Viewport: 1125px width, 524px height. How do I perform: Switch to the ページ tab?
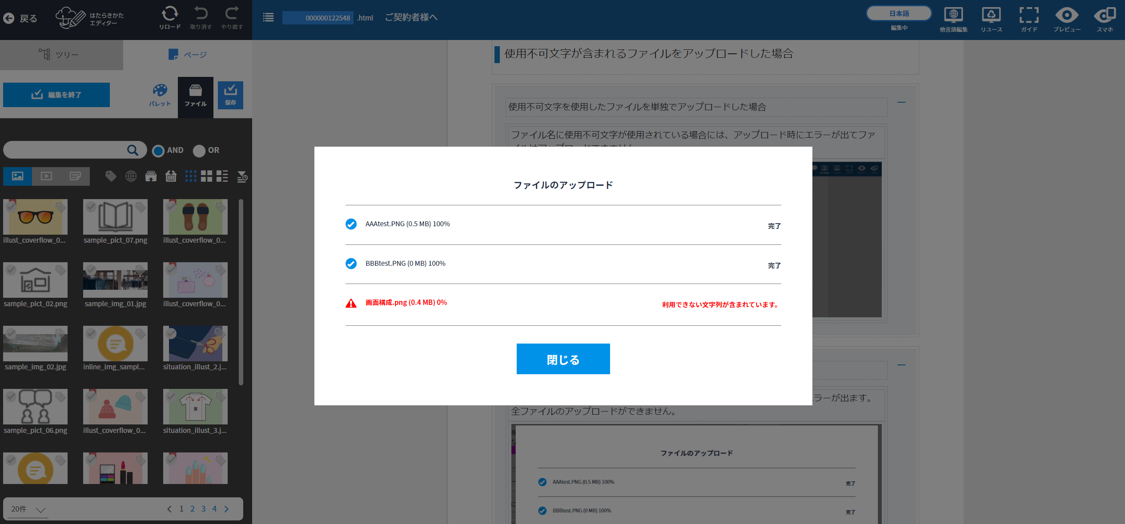187,55
